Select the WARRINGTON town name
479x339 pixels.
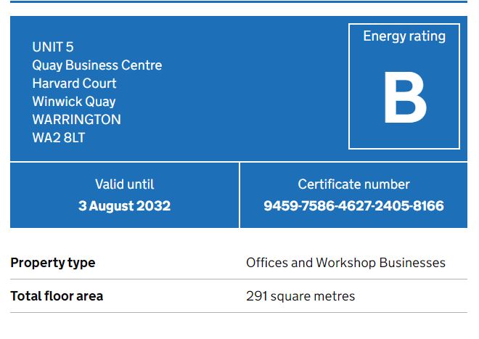(76, 120)
